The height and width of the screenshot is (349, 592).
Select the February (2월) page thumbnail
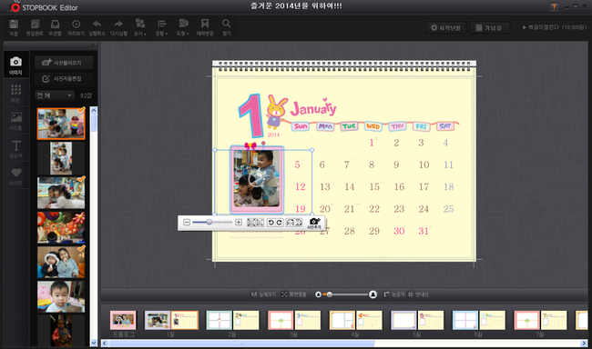[x=232, y=320]
